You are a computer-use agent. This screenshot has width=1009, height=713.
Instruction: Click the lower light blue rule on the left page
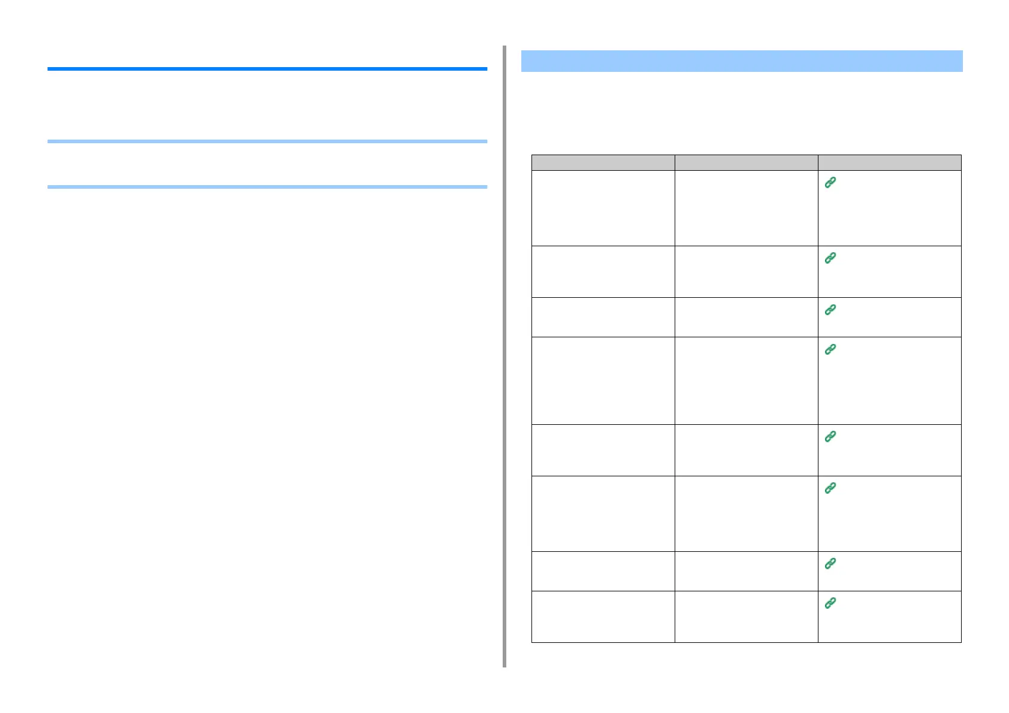[267, 187]
